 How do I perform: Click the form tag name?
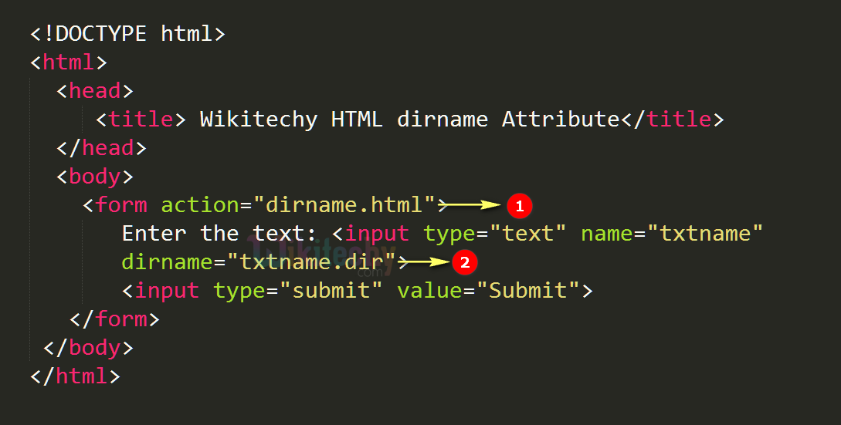(121, 204)
